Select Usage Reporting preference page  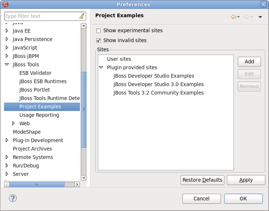coord(39,115)
